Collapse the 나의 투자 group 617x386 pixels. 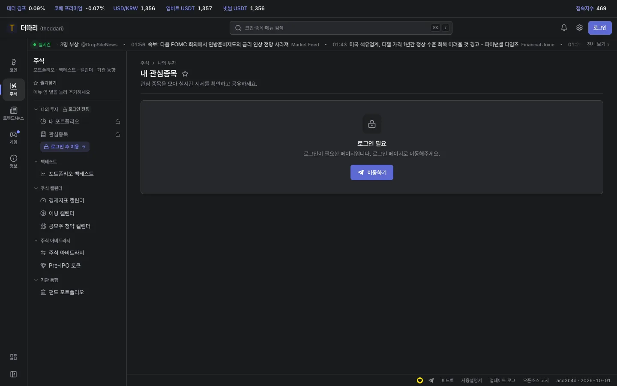coord(46,109)
